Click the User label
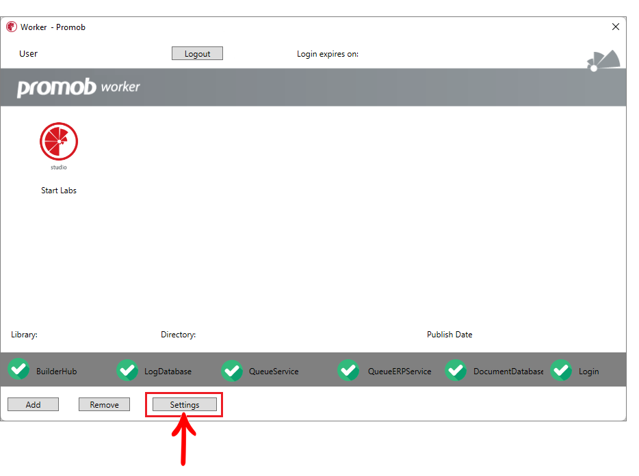639x476 pixels. coord(28,54)
